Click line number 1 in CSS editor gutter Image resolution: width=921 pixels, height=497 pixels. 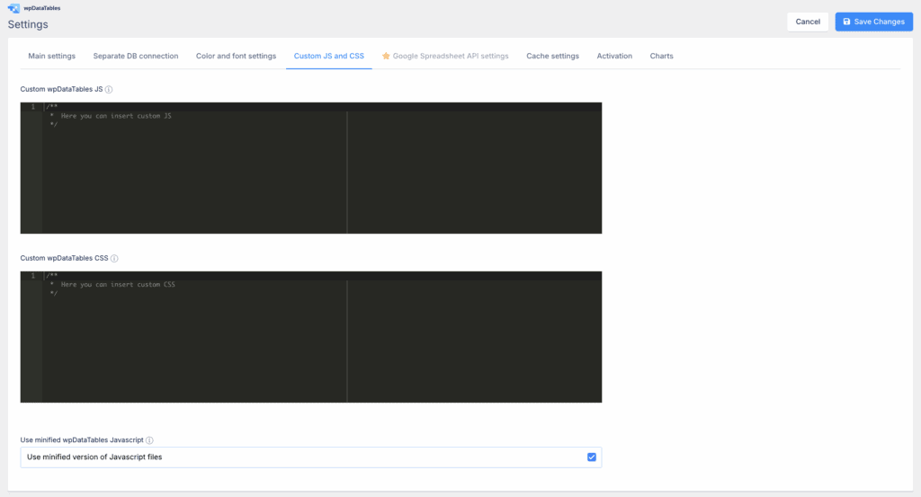33,276
